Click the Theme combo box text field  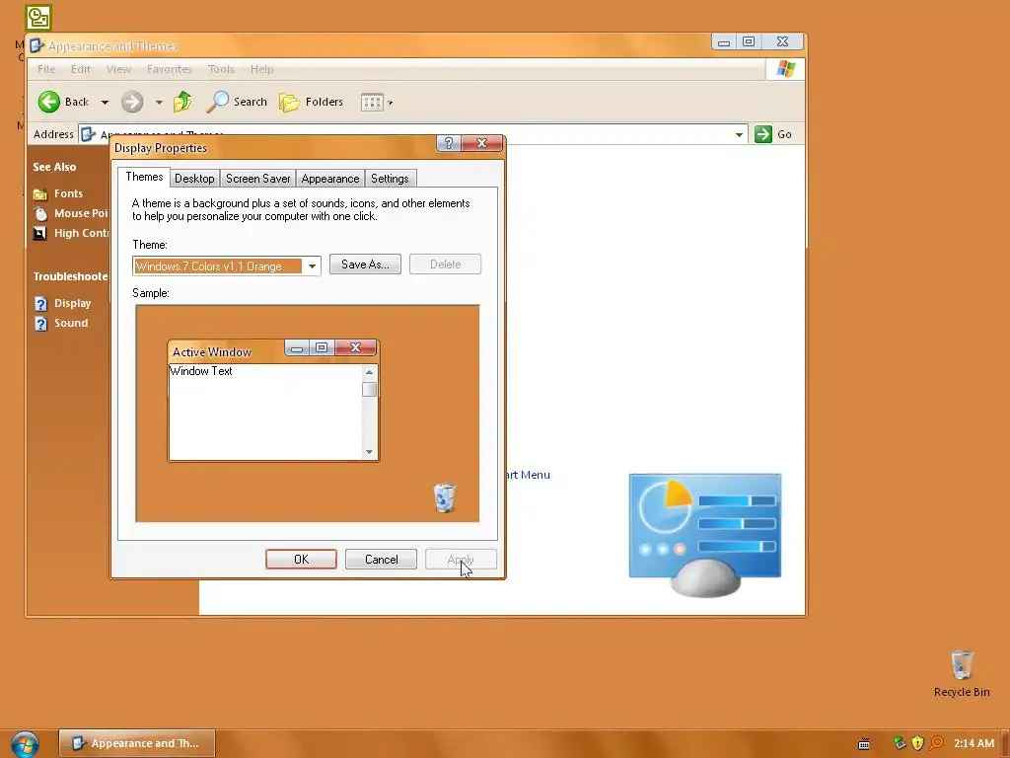pos(218,266)
